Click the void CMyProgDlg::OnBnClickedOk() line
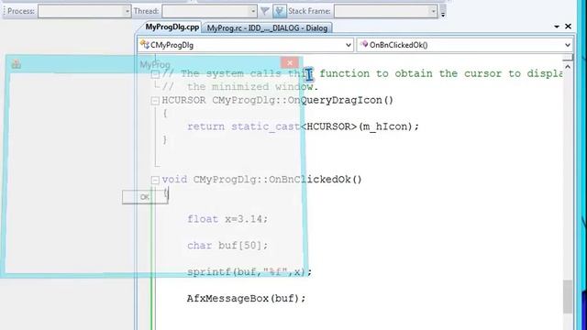The height and width of the screenshot is (330, 587). 261,180
